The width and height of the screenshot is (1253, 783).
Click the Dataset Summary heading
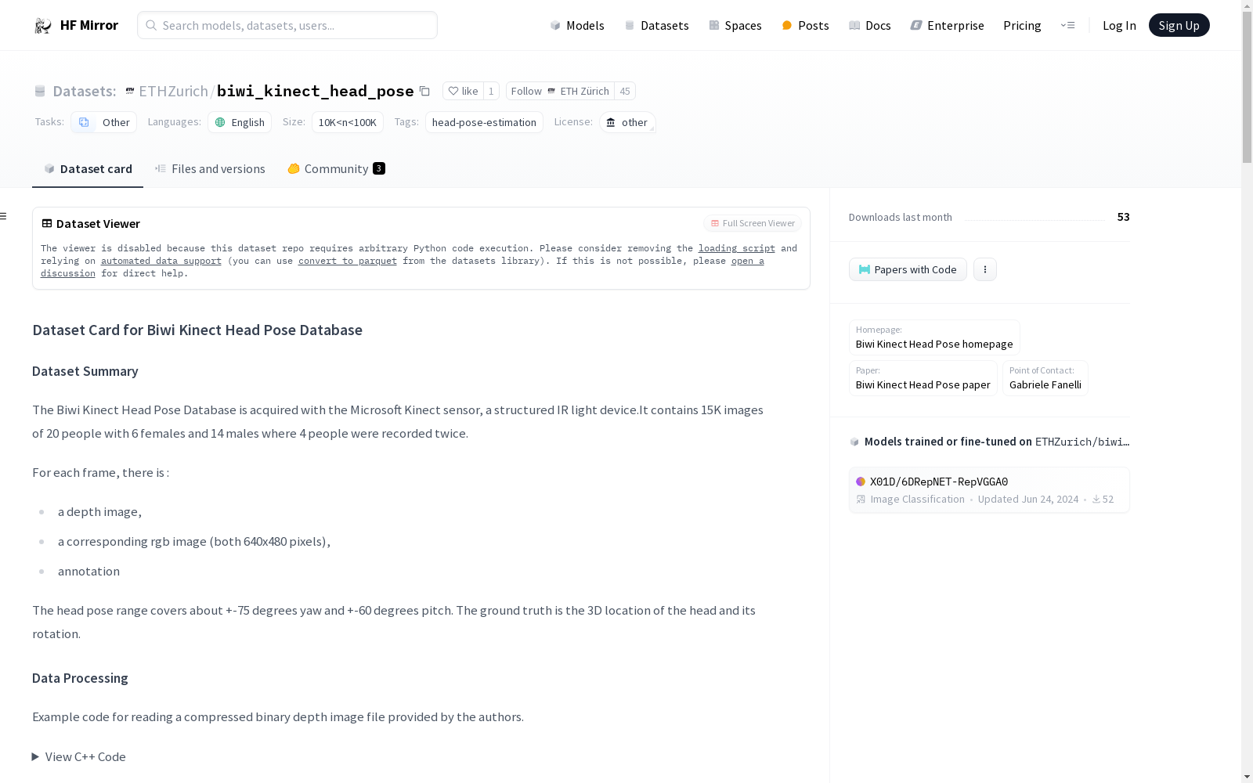(x=85, y=371)
